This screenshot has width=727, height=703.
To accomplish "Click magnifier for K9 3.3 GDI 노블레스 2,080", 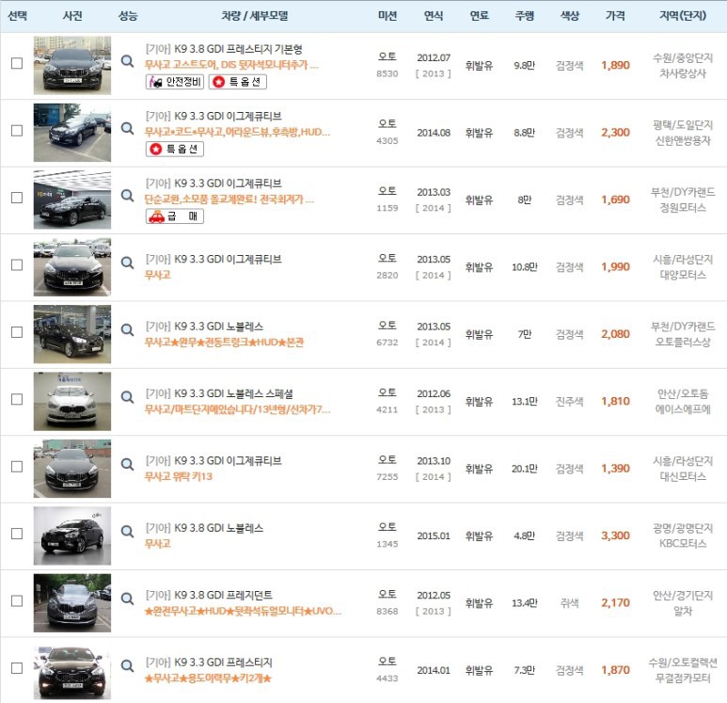I will pyautogui.click(x=127, y=330).
